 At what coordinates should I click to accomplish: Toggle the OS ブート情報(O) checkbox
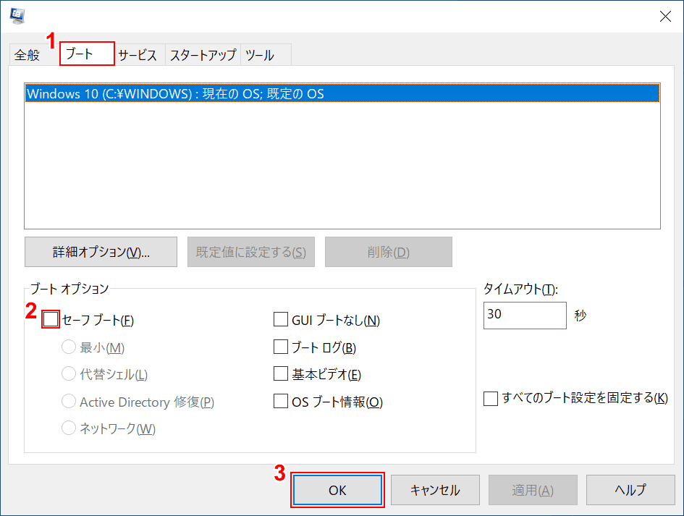281,401
